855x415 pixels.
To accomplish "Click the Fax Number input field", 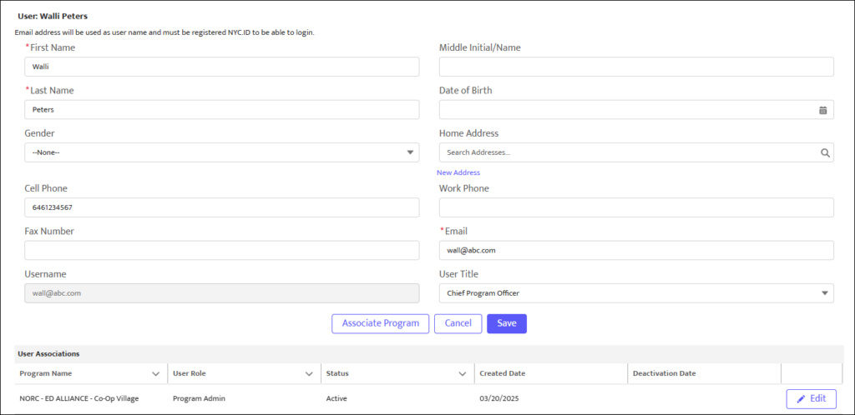I will coord(222,250).
